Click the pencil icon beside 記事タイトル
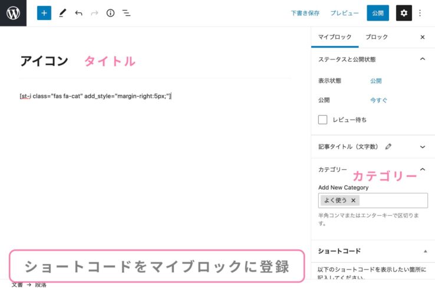 click(388, 147)
